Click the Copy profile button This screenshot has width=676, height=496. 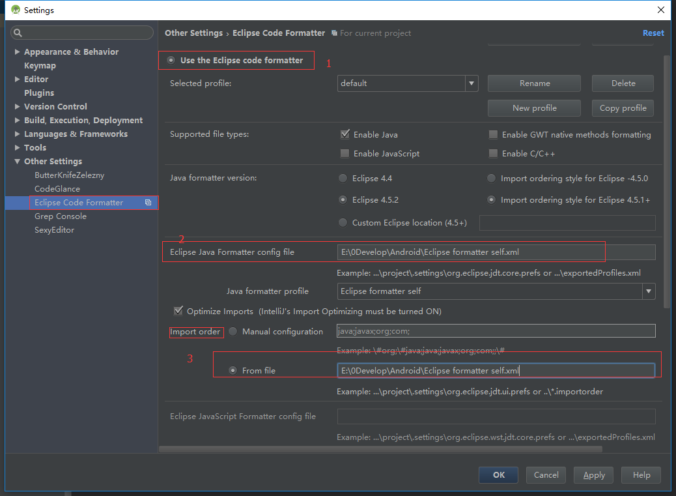tap(623, 108)
